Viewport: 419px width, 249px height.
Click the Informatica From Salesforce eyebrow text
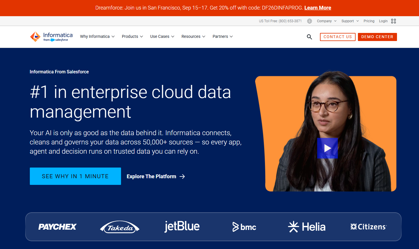point(59,72)
